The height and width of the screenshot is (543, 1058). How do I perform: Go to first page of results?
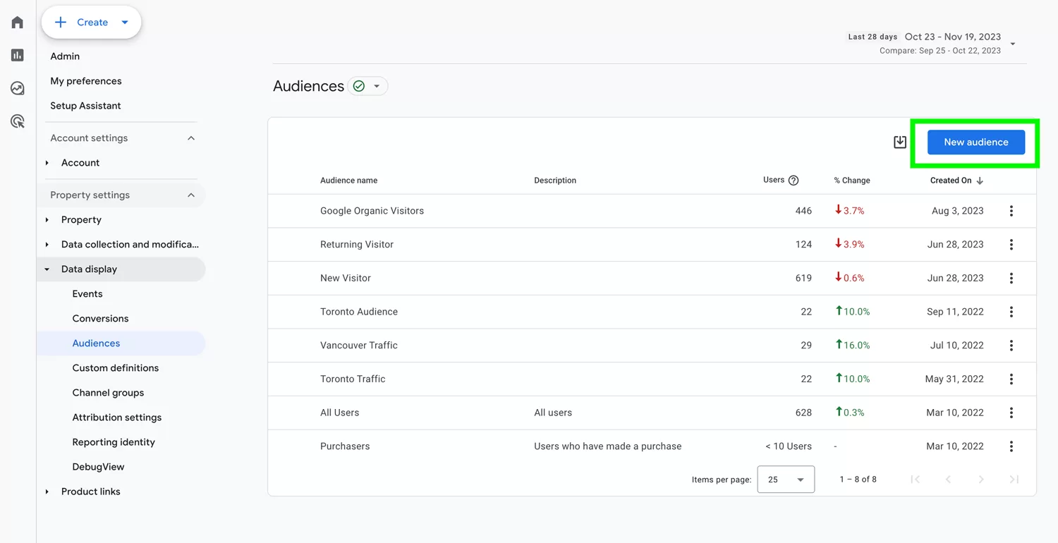point(915,480)
